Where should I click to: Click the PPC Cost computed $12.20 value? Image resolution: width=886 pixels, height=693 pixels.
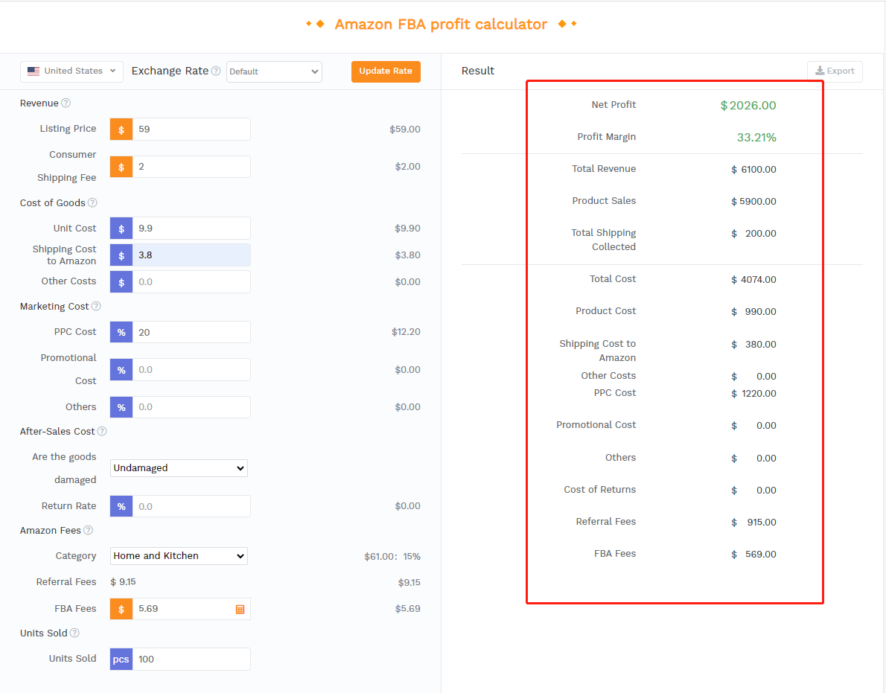click(406, 332)
